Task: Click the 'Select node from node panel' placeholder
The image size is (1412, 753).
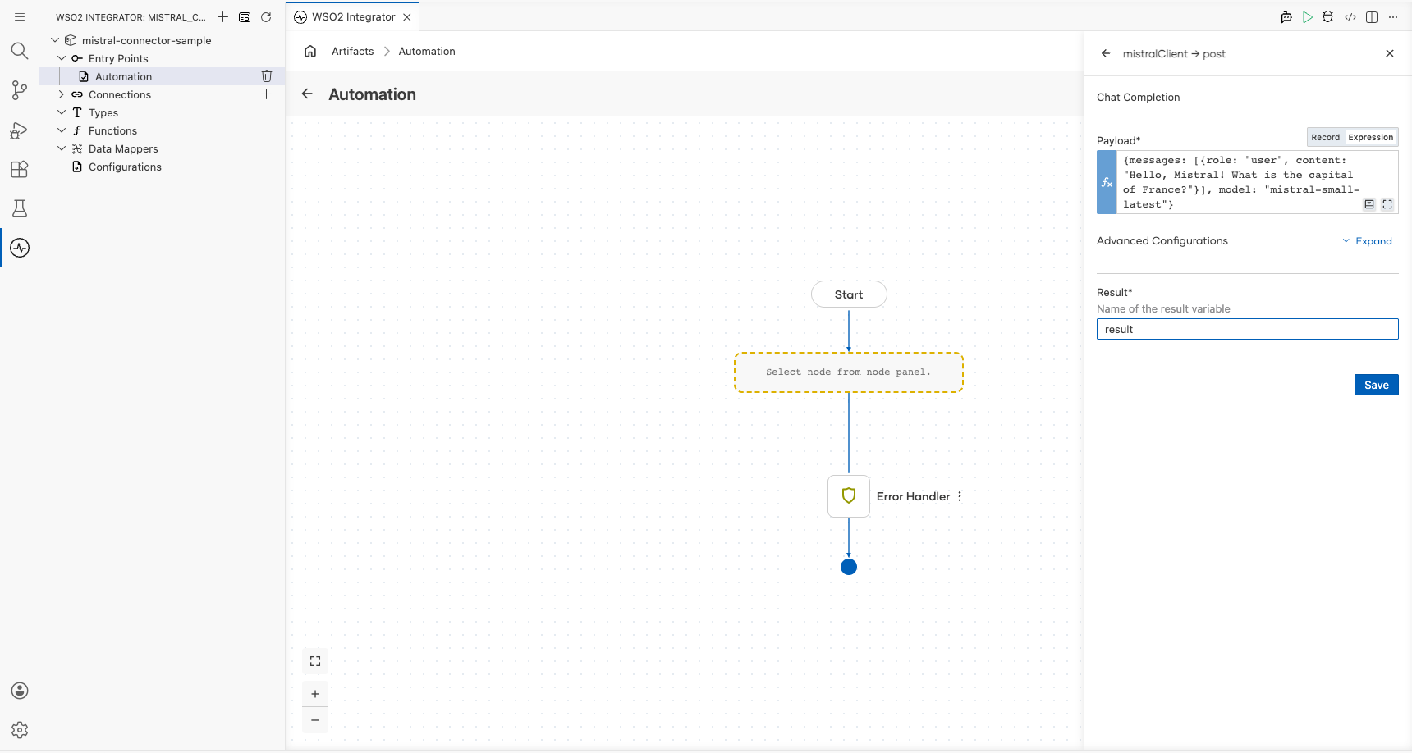Action: 849,372
